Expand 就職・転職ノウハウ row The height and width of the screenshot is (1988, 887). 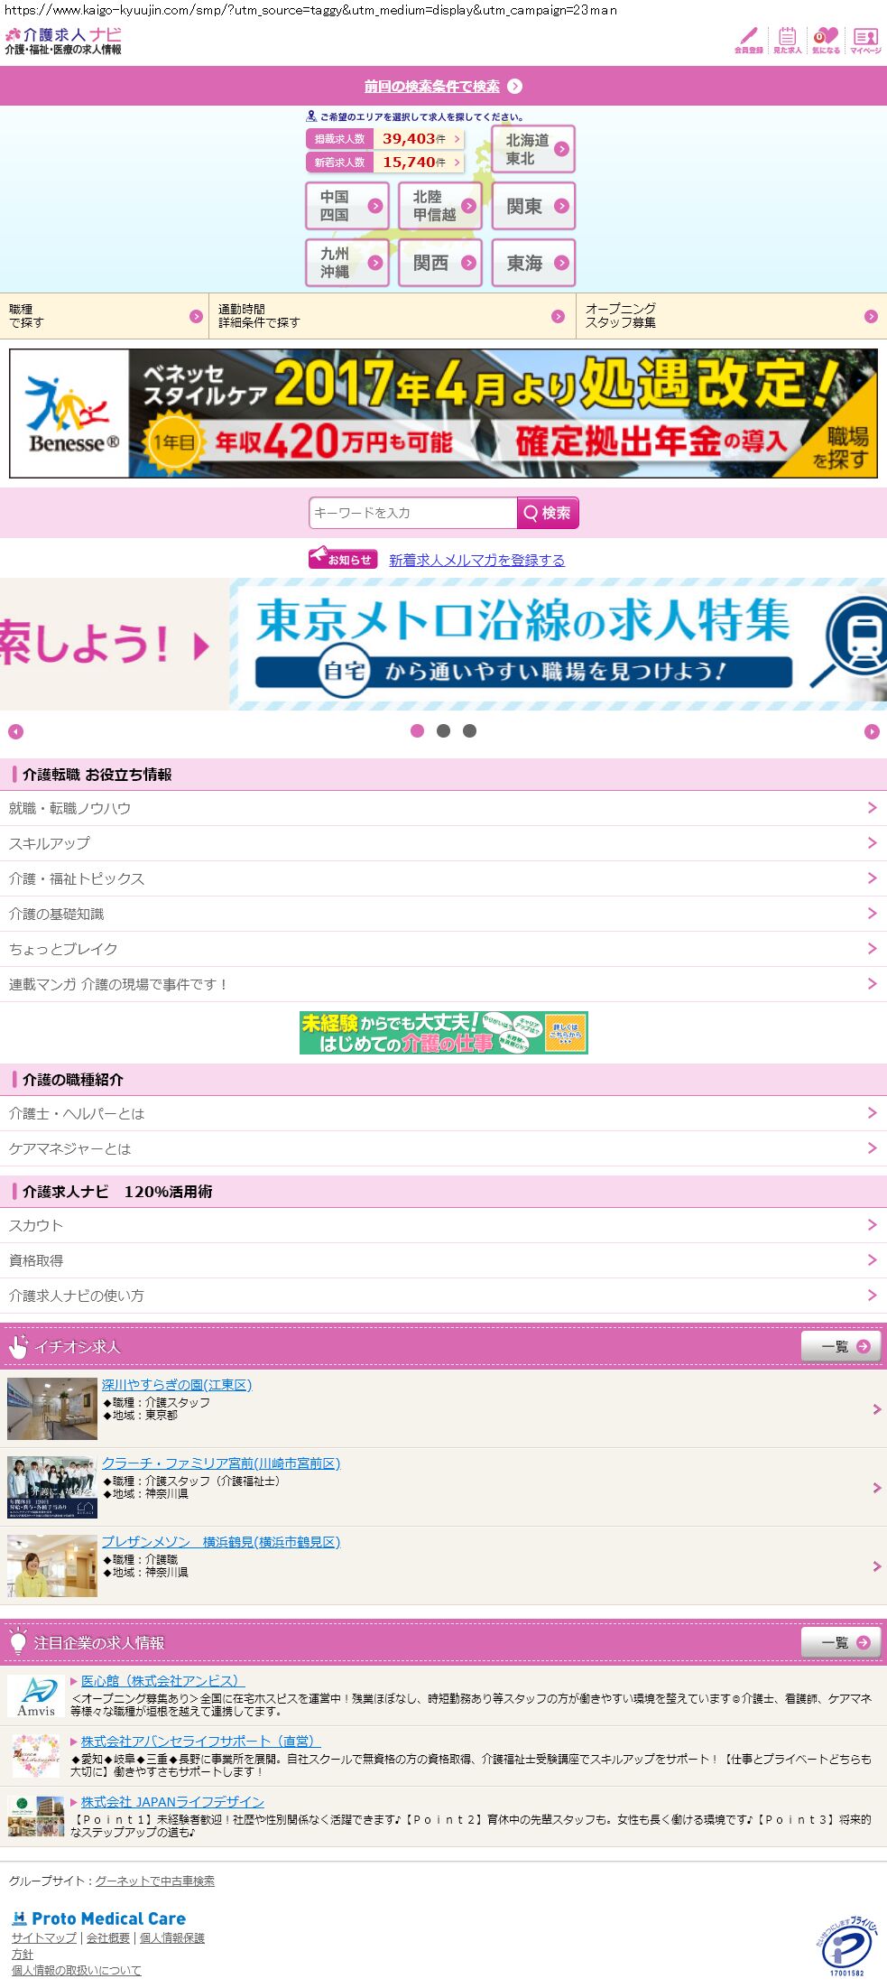click(443, 808)
